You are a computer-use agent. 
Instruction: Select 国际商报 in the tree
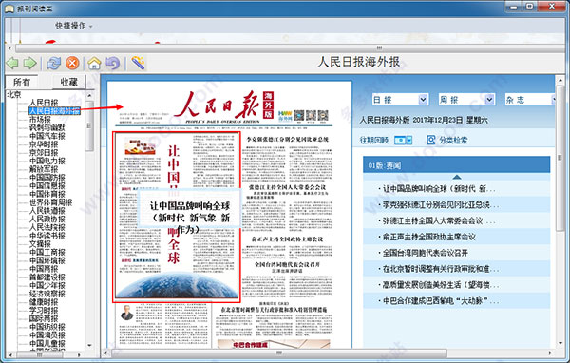pyautogui.click(x=44, y=319)
